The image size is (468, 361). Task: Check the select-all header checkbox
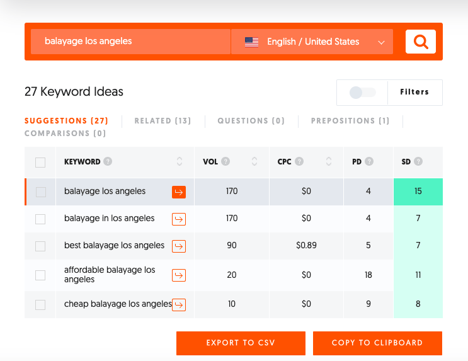click(40, 163)
